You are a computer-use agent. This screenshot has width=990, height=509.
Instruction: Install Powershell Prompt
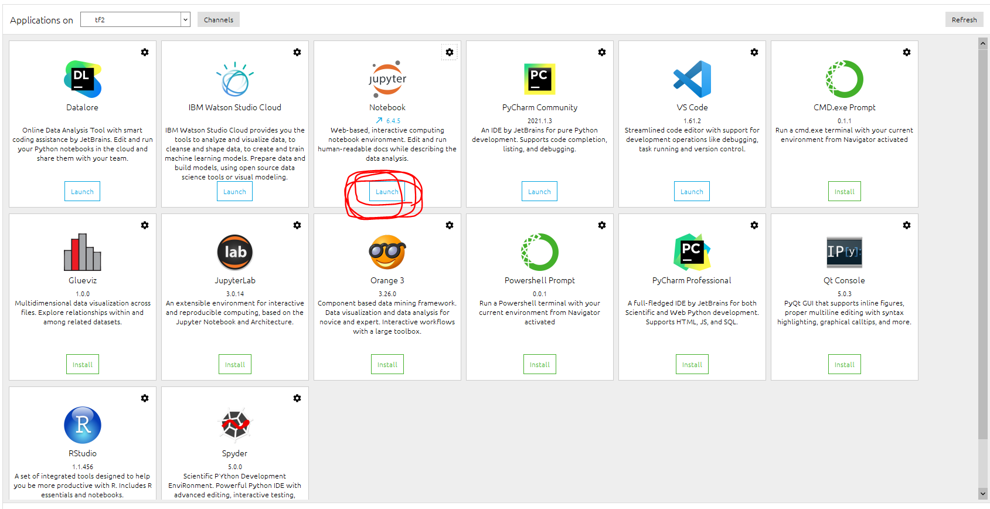540,364
